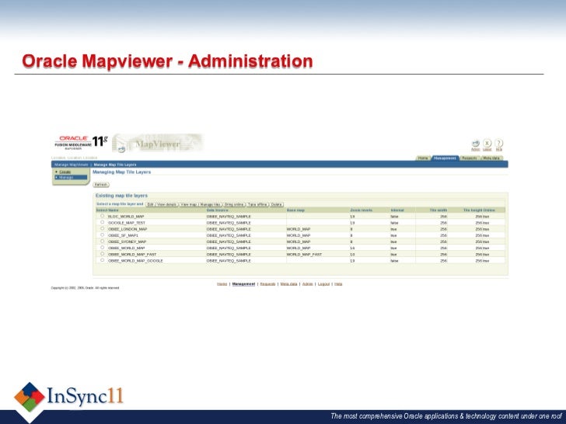
Task: Click the footer Admin link
Action: (x=308, y=284)
